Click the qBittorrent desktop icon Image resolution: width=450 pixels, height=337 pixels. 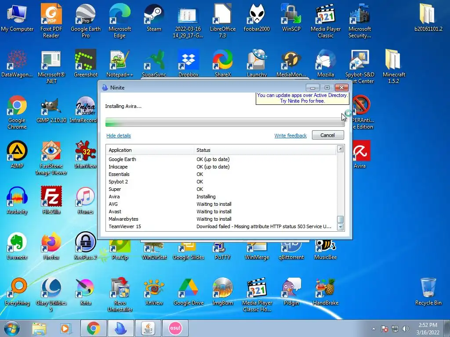point(291,251)
